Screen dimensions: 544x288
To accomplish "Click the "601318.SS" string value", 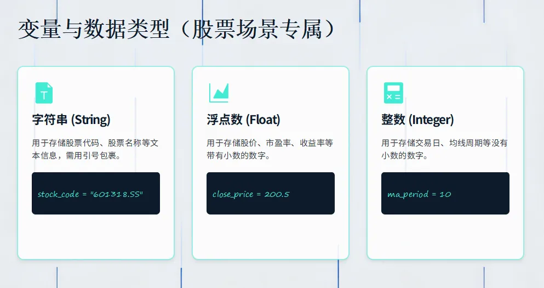I will click(x=117, y=194).
